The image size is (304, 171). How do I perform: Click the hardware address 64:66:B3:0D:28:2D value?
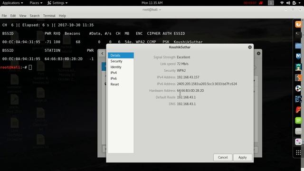(190, 91)
